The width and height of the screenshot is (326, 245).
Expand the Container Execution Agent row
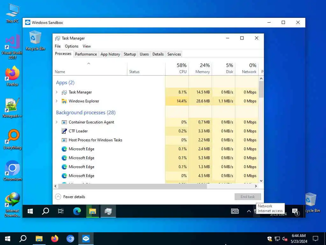coord(57,122)
